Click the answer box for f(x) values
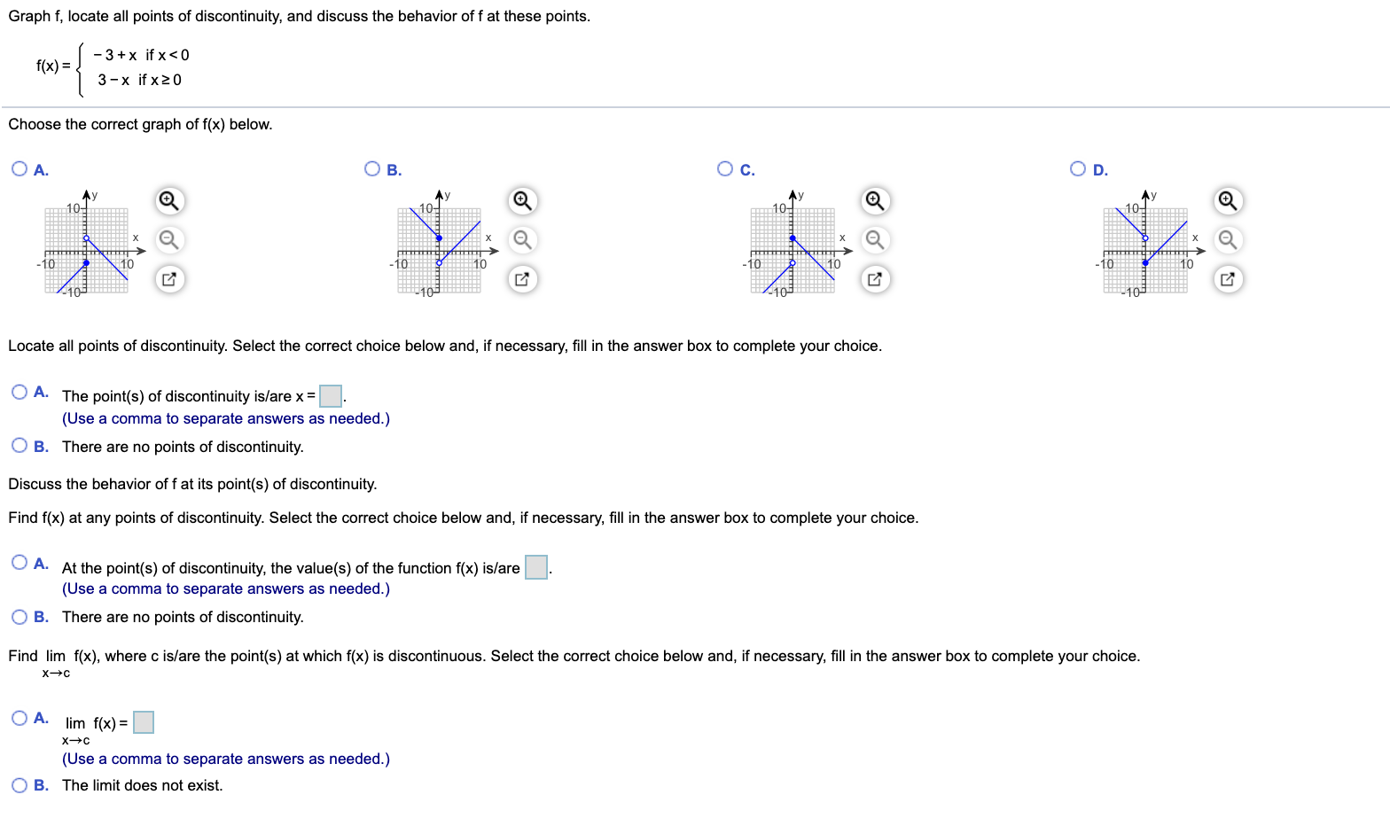This screenshot has width=1390, height=826. pos(535,567)
